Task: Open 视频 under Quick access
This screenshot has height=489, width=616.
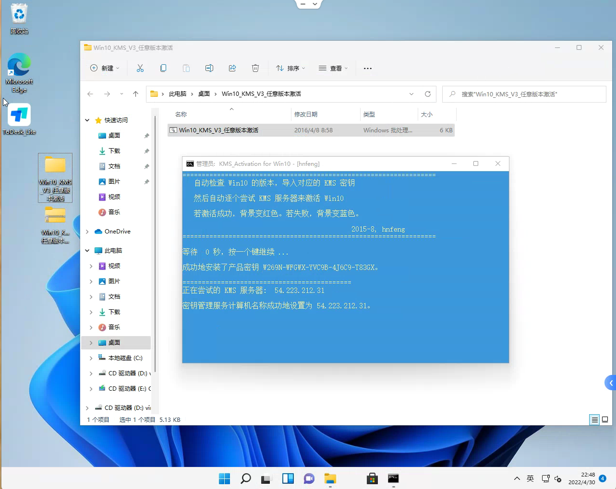Action: pyautogui.click(x=114, y=197)
